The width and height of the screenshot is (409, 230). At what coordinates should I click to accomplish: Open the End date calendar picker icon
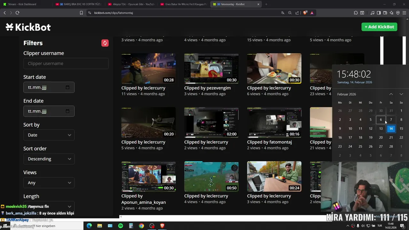(67, 111)
